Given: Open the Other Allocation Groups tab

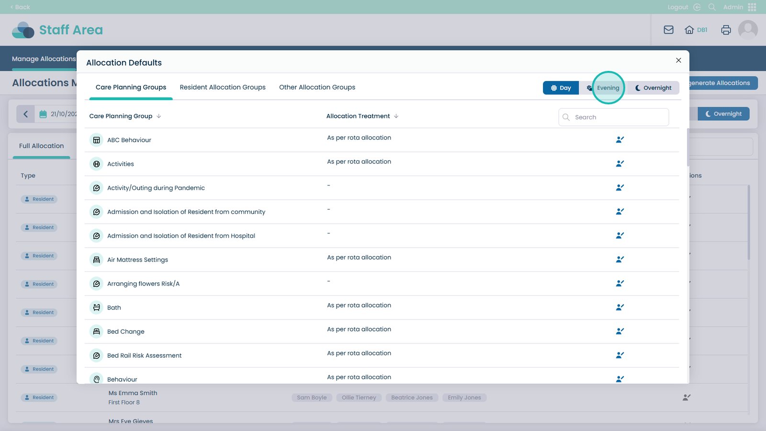Looking at the screenshot, I should tap(317, 87).
